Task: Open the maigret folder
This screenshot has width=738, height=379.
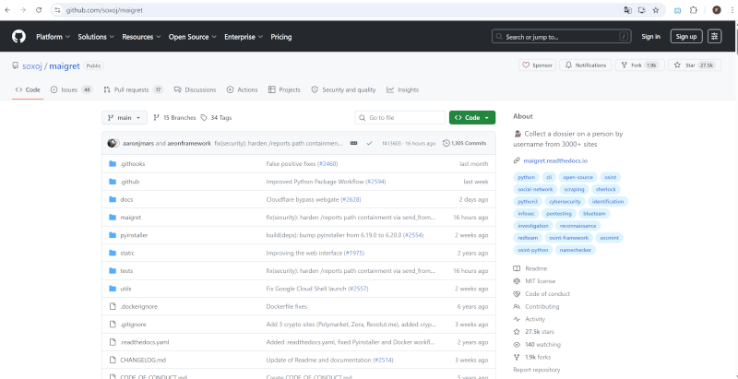Action: coord(130,218)
